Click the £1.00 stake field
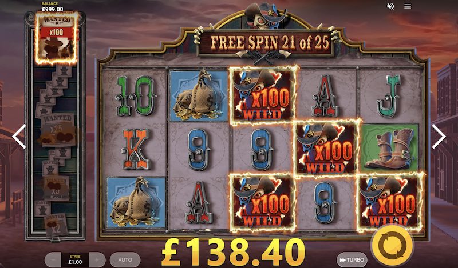458x268 pixels. 75,259
